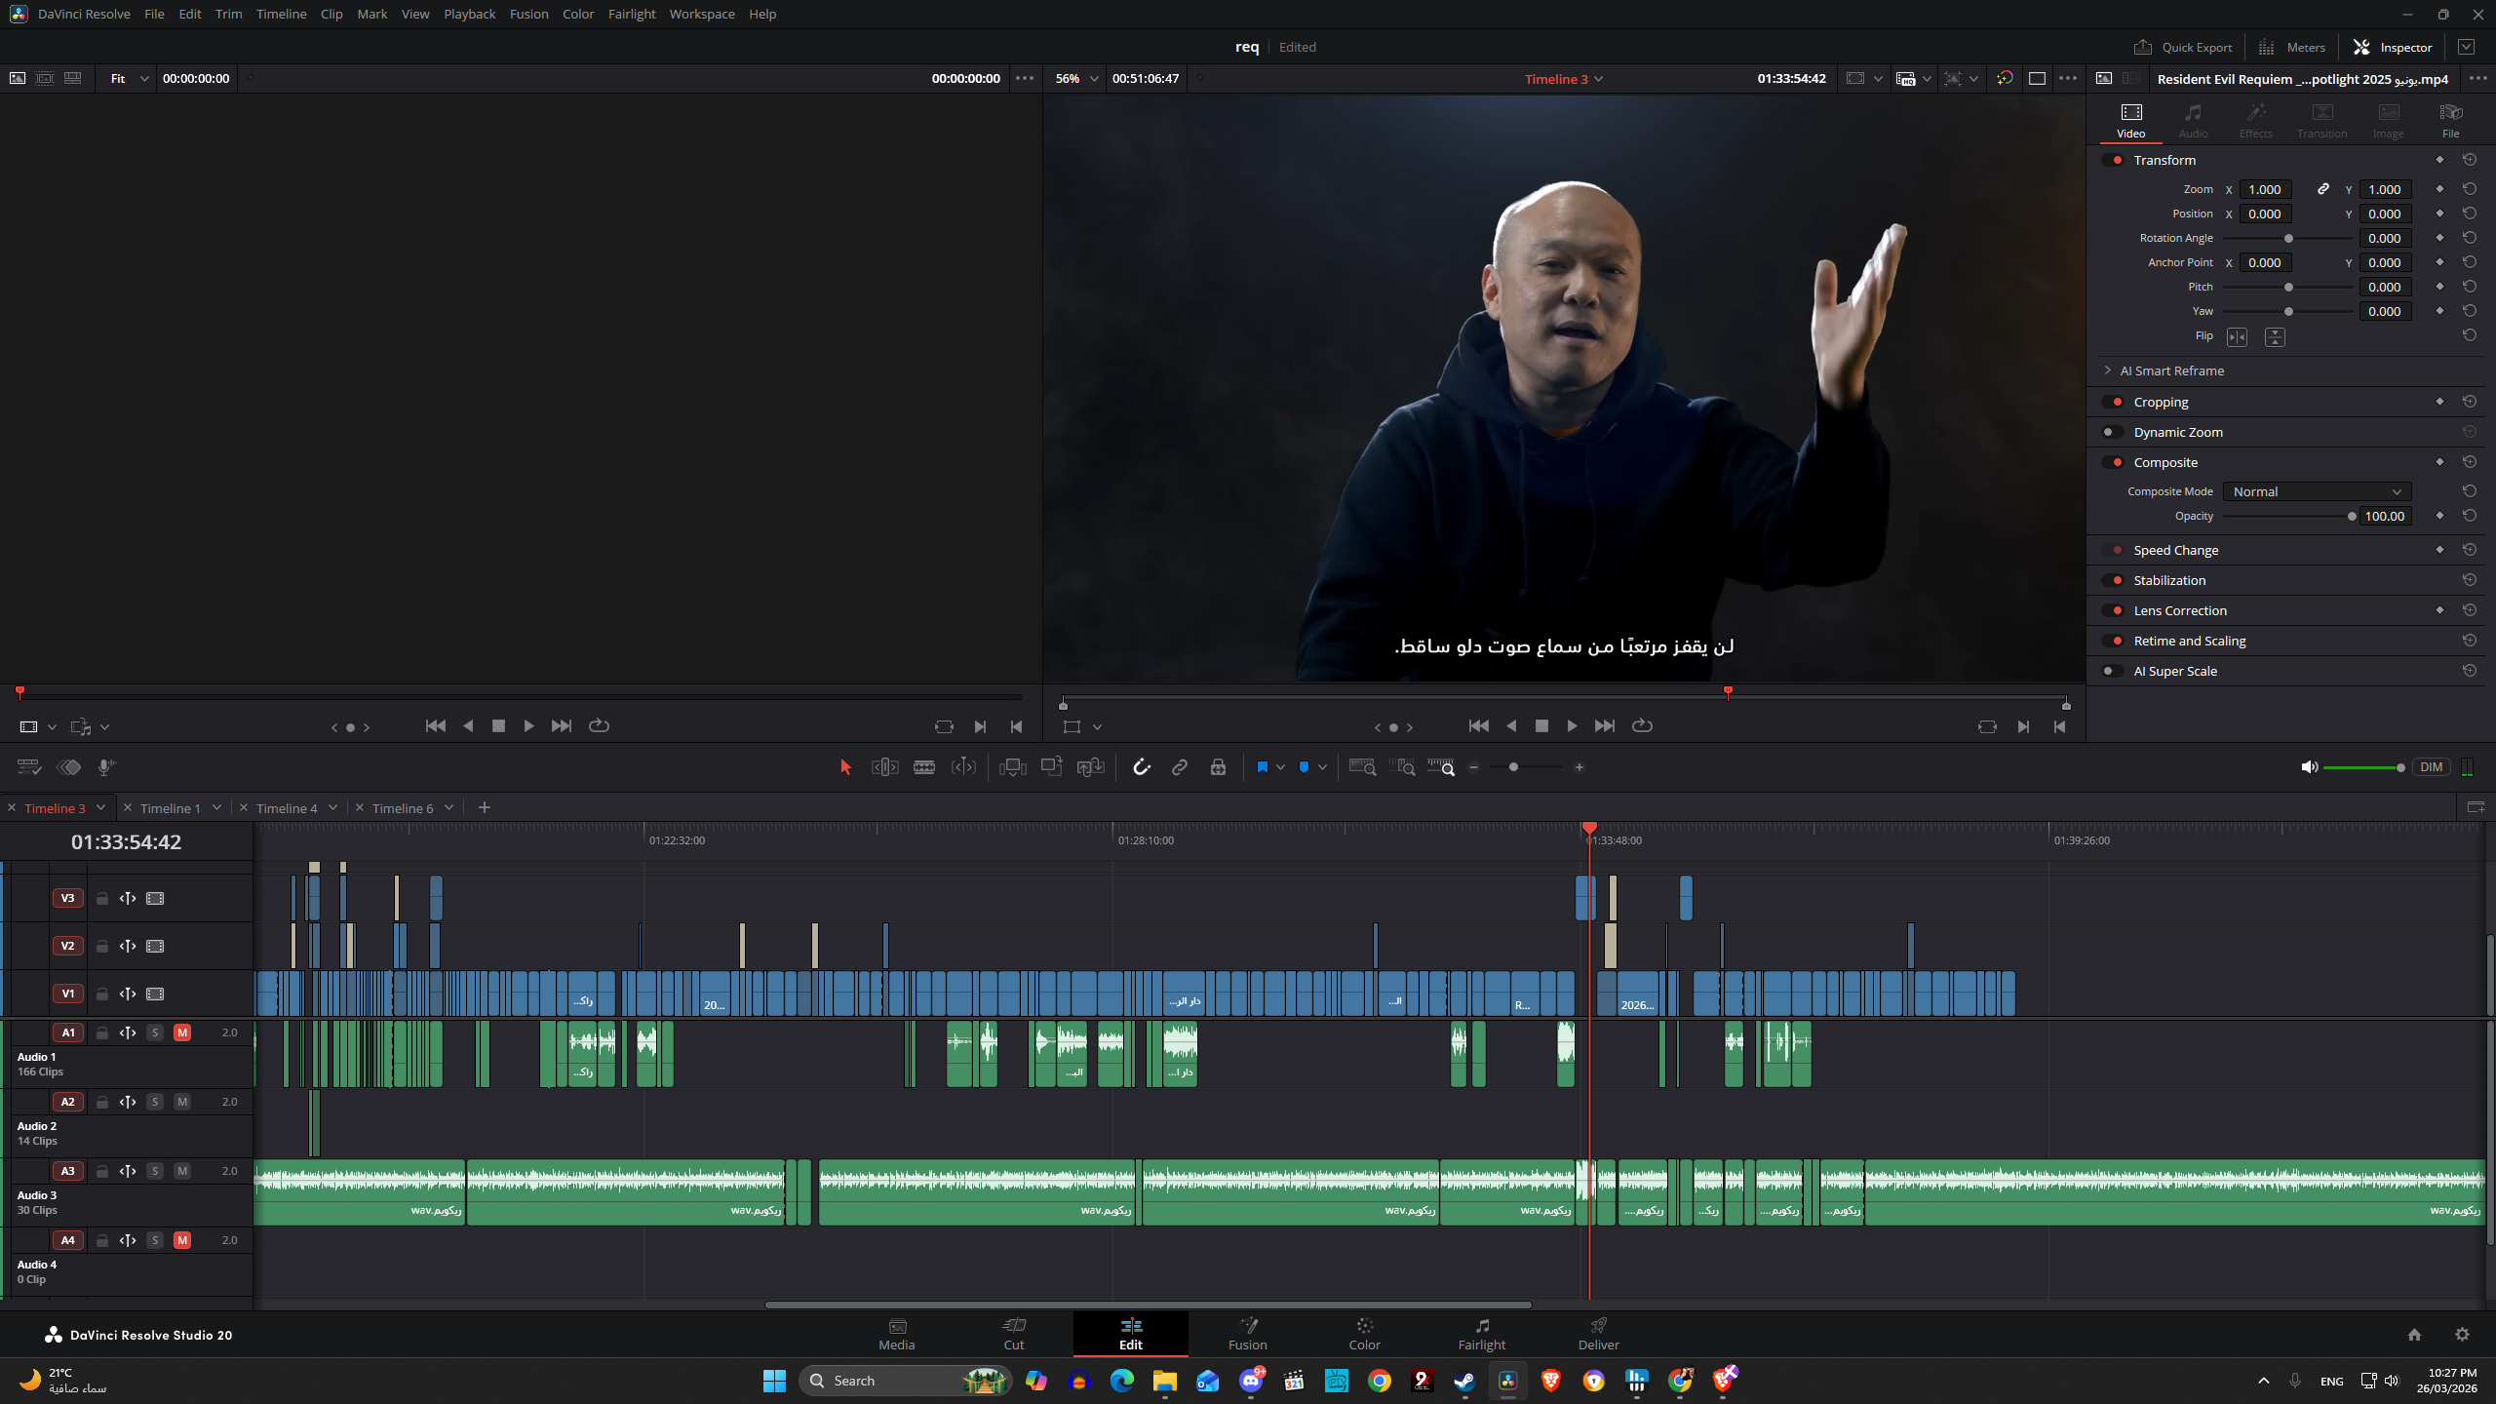Click the Insert Clip icon
Image resolution: width=2496 pixels, height=1404 pixels.
(x=1013, y=767)
